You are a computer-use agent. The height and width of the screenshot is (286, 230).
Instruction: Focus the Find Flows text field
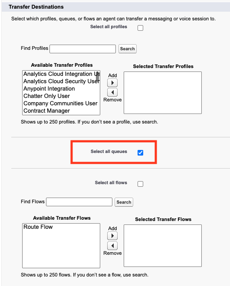(79, 202)
